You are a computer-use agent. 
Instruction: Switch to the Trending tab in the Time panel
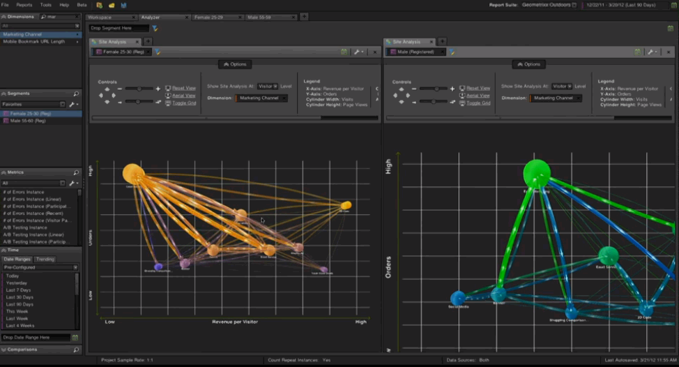coord(45,259)
